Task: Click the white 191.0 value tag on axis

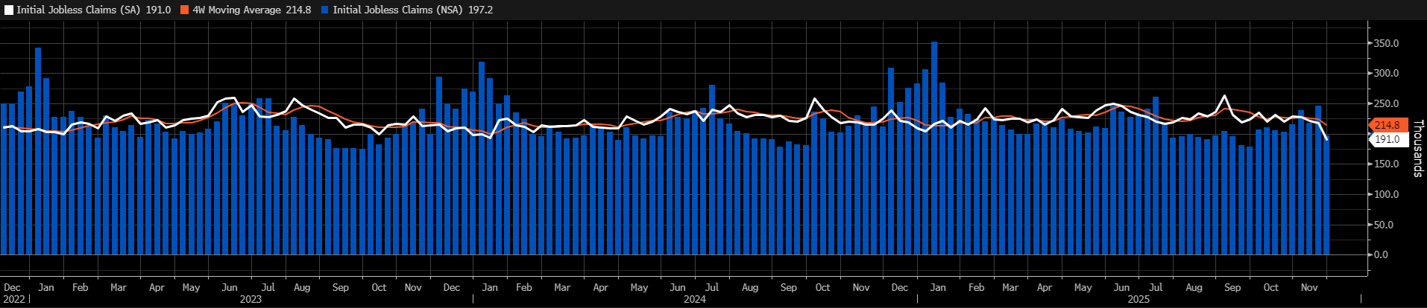Action: pyautogui.click(x=1387, y=140)
